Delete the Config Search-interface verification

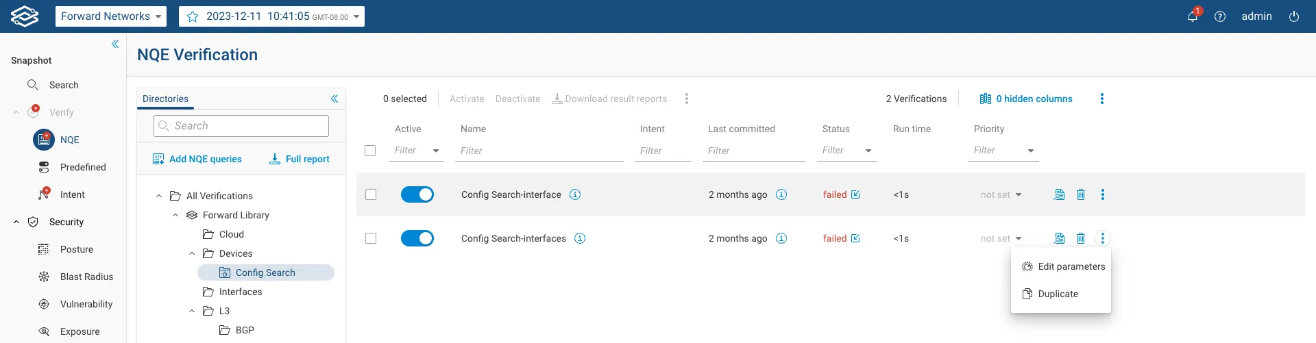click(1081, 194)
